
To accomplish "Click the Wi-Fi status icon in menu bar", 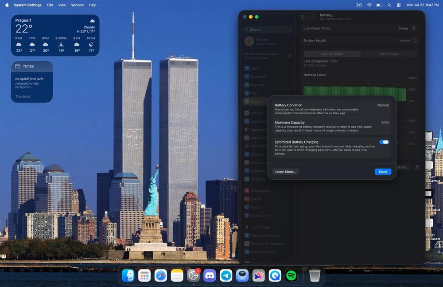I will pyautogui.click(x=369, y=5).
